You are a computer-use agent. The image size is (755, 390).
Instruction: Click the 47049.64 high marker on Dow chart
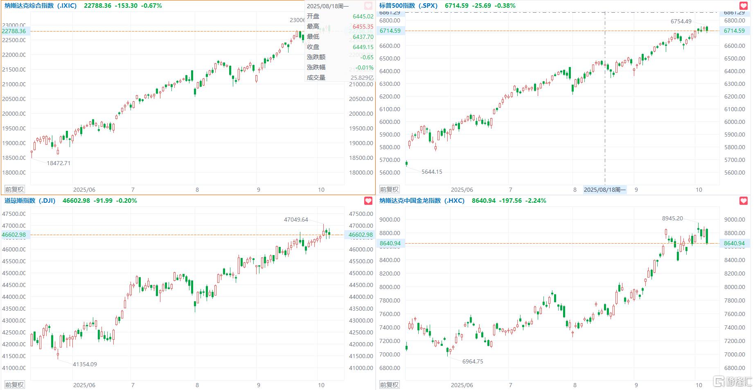296,220
